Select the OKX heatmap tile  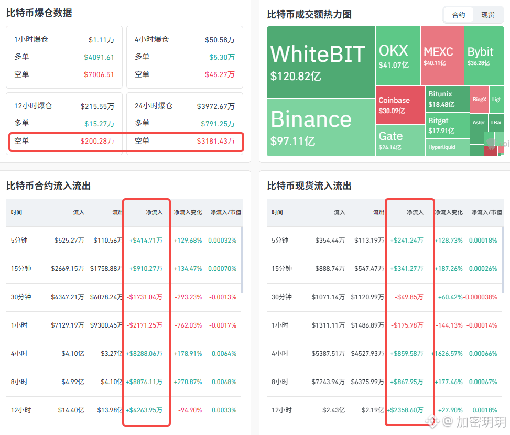point(398,56)
